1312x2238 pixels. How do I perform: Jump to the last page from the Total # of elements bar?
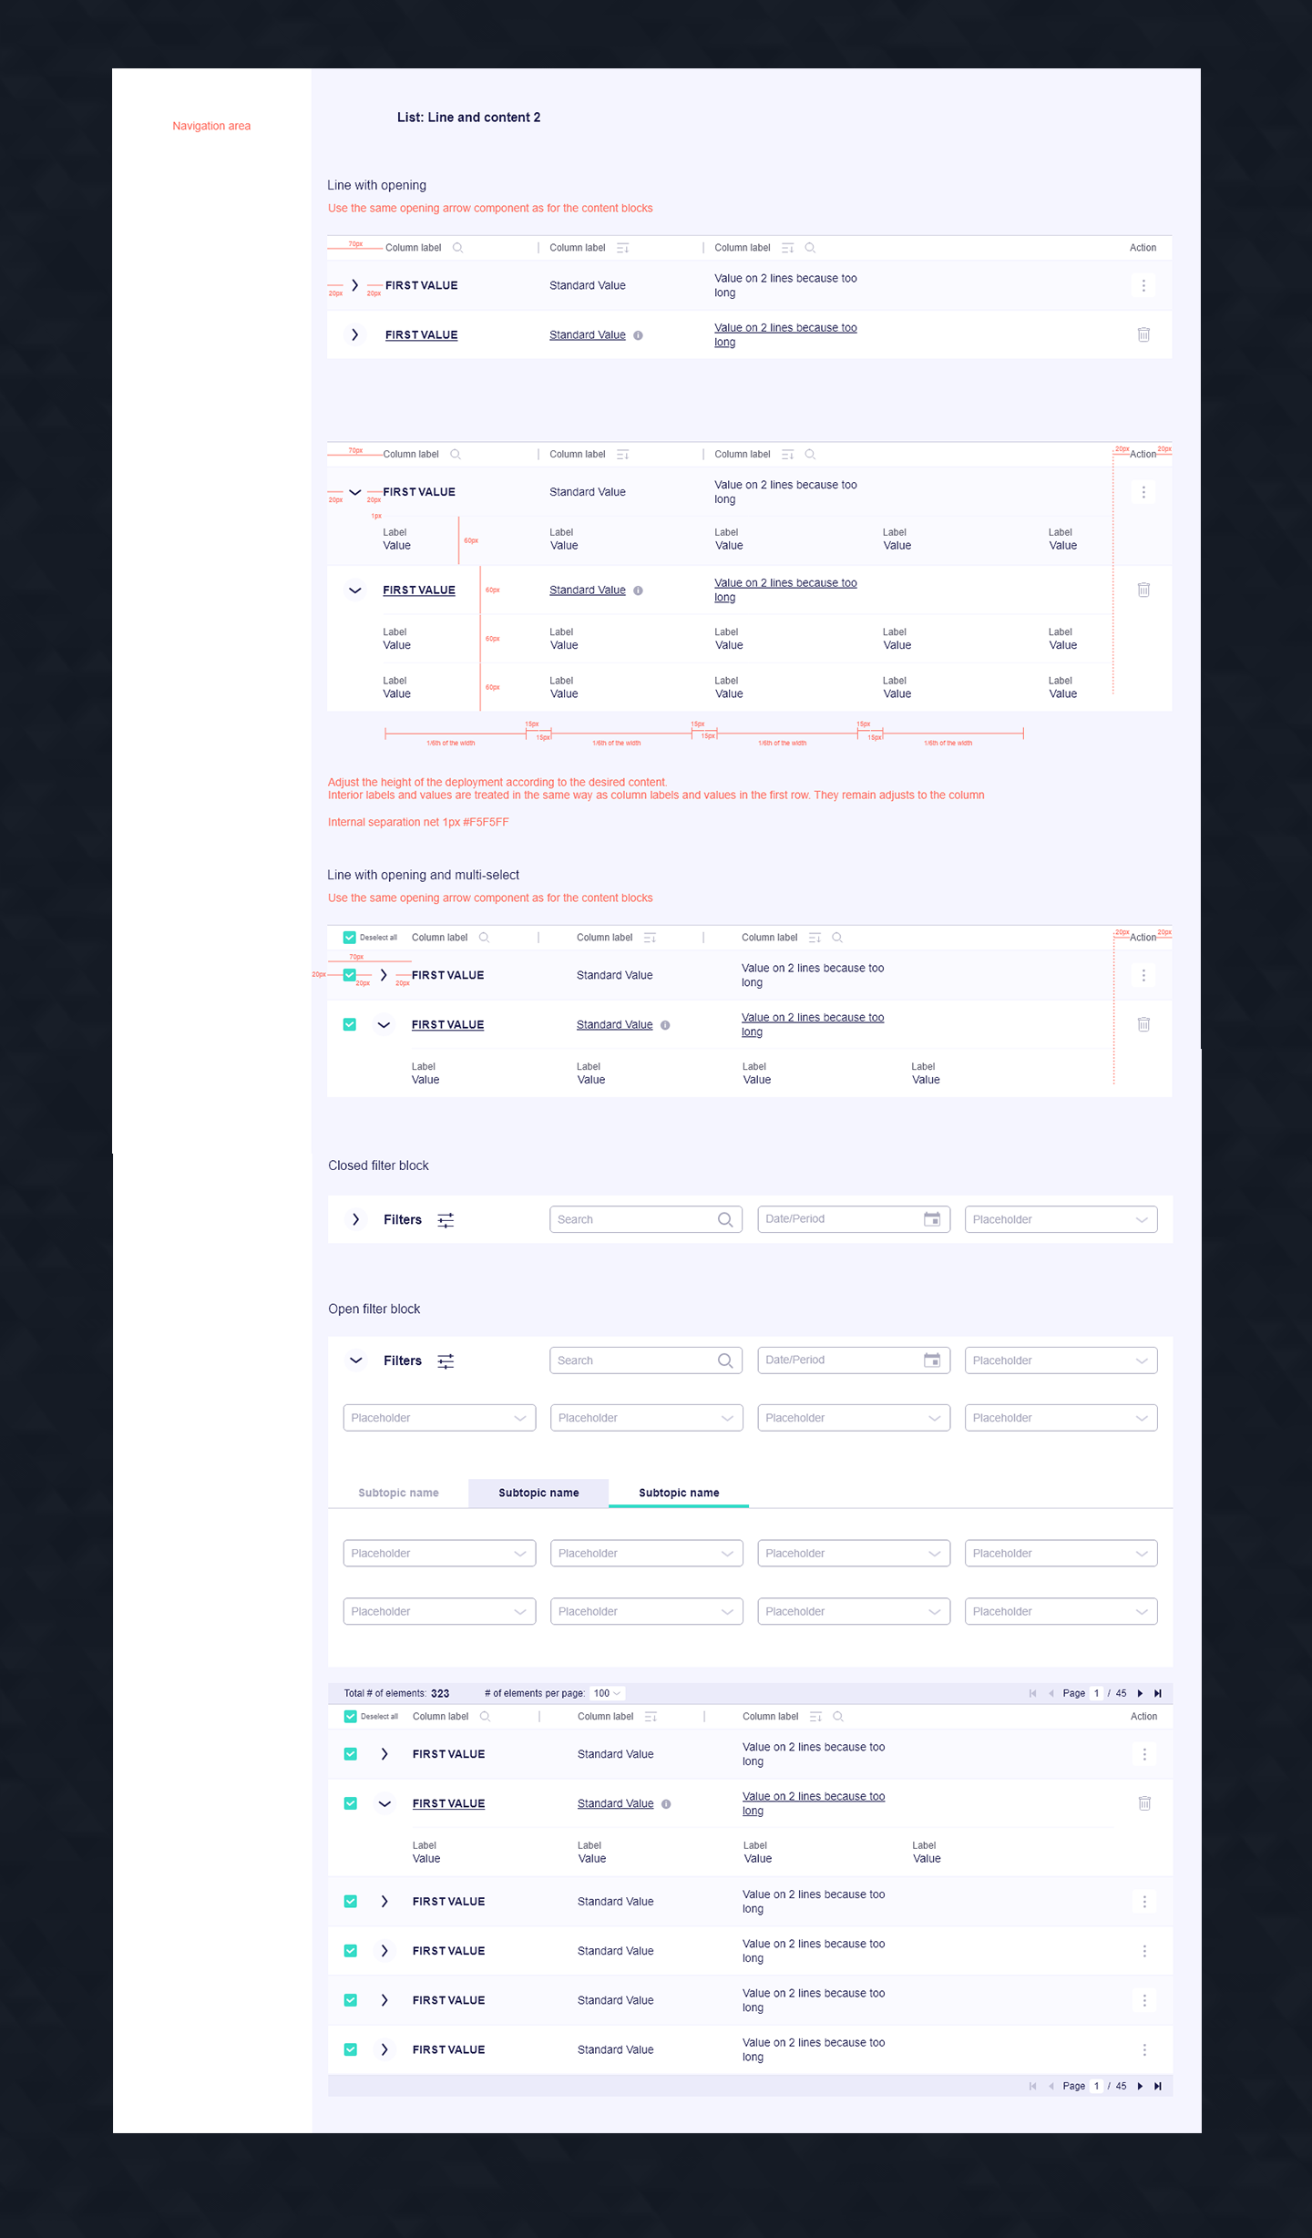tap(1158, 1693)
